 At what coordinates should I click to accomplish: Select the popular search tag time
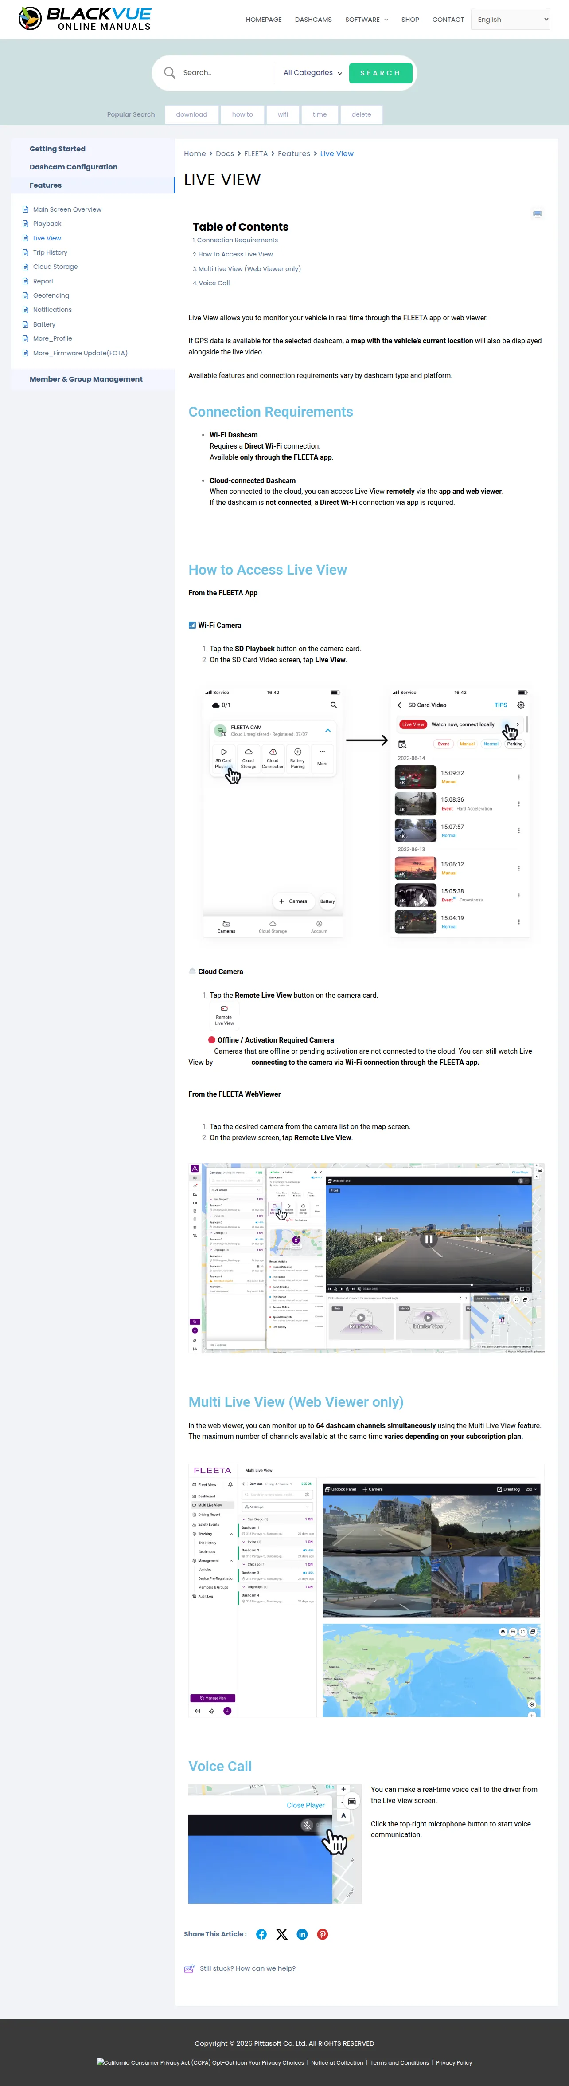tap(320, 115)
